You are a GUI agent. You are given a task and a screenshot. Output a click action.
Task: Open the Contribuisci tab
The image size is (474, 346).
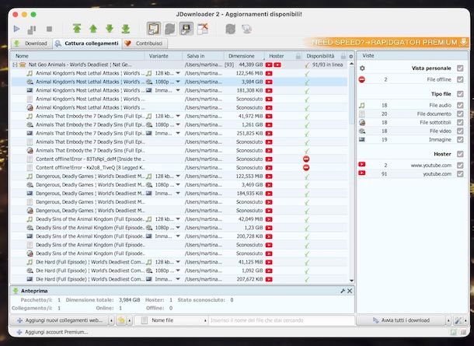[145, 44]
